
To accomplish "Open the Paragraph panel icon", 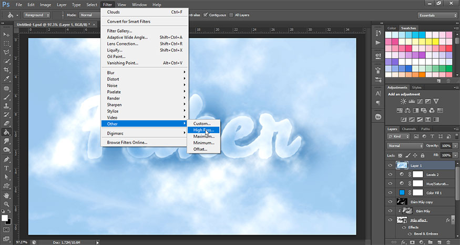I will coord(378,103).
